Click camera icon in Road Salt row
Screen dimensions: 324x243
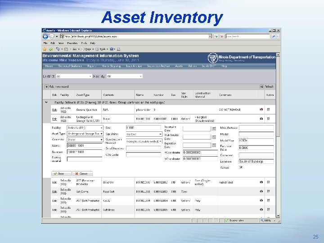coord(261,191)
